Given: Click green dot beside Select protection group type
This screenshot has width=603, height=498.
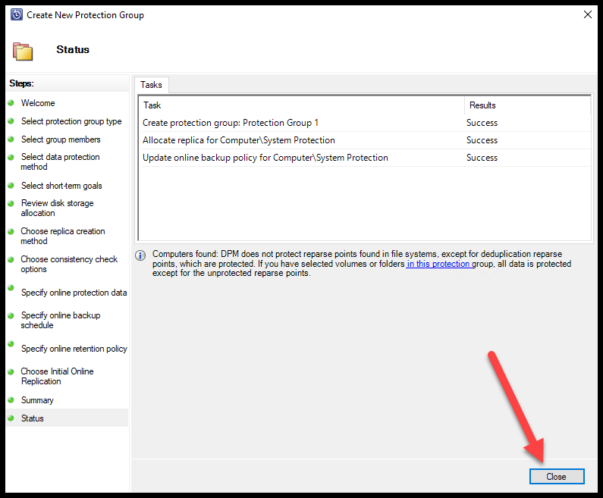Looking at the screenshot, I should pyautogui.click(x=11, y=121).
